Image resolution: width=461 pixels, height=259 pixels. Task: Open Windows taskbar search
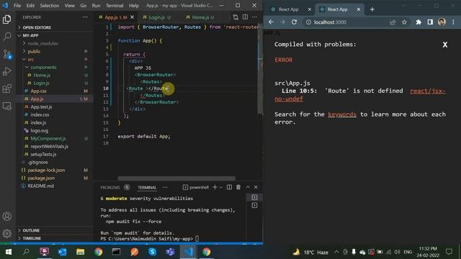coord(26,252)
